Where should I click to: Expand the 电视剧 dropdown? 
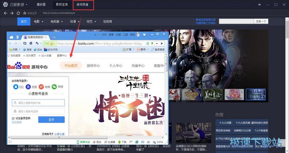point(56,21)
